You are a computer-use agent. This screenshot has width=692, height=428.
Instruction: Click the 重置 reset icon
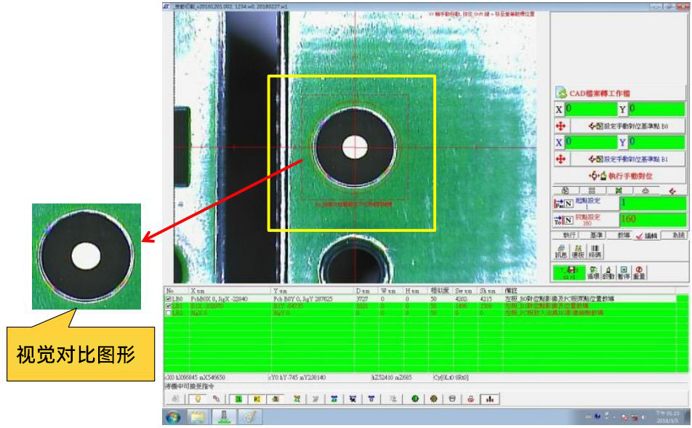pyautogui.click(x=637, y=273)
